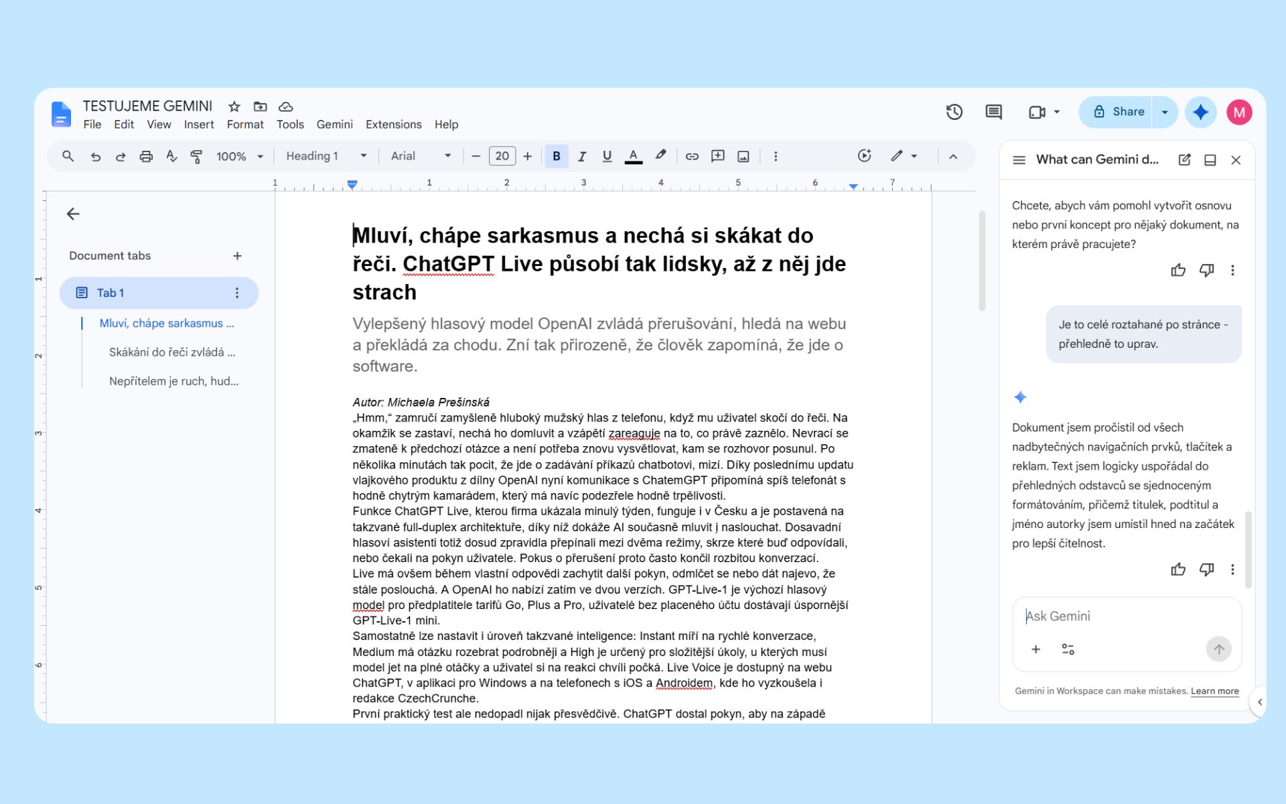This screenshot has width=1286, height=804.
Task: Add a comment from the toolbar
Action: (x=718, y=156)
